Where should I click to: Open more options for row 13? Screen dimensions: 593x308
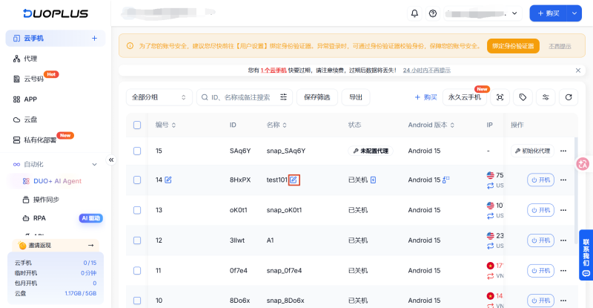point(563,210)
